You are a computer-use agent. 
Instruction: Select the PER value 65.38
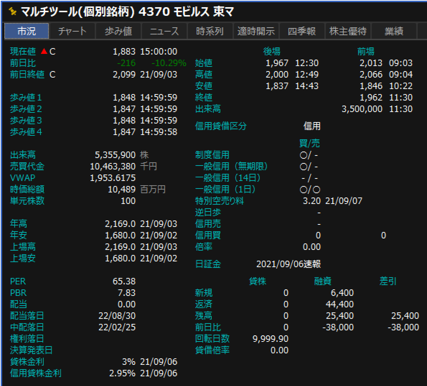pos(124,282)
